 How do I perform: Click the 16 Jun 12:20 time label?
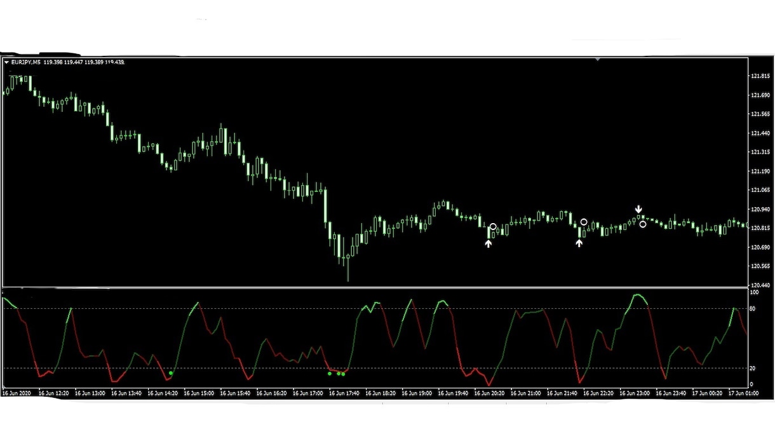(x=53, y=393)
